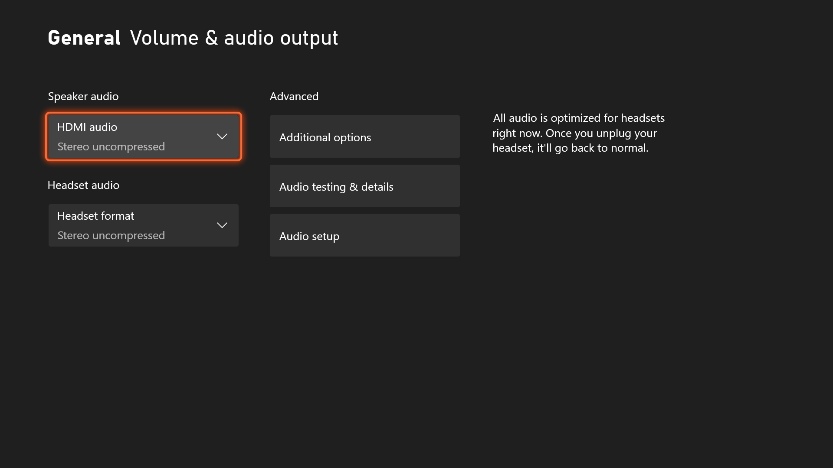Open Audio setup
833x468 pixels.
pyautogui.click(x=364, y=236)
